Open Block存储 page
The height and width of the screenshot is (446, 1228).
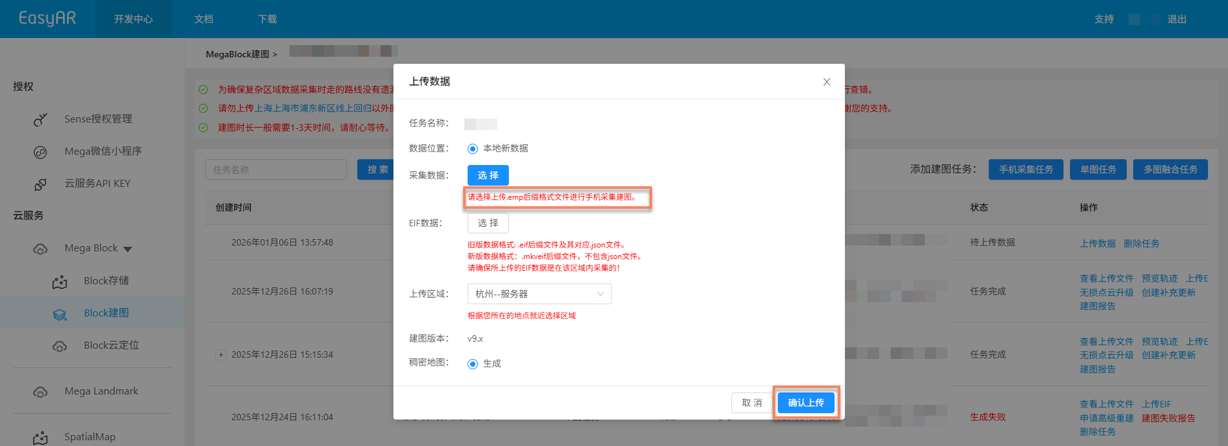click(106, 280)
